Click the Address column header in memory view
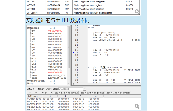 [x=35, y=96]
